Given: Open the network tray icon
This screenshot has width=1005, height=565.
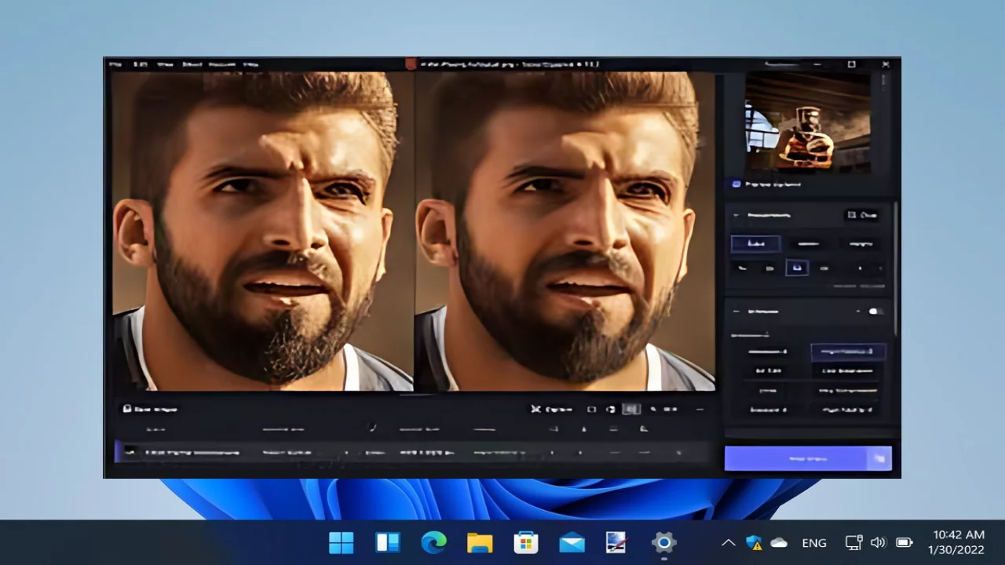Looking at the screenshot, I should [853, 542].
